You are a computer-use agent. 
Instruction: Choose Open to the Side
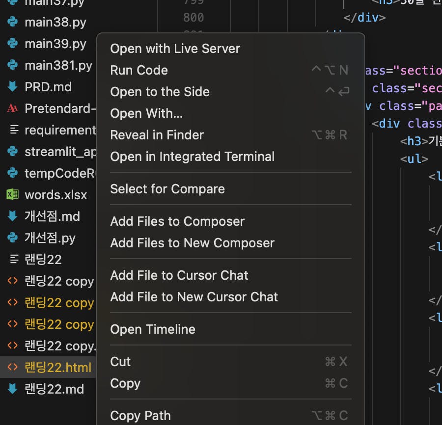pos(160,92)
